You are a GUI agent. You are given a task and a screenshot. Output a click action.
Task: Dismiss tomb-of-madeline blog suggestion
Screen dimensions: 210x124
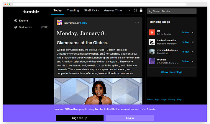(193, 42)
